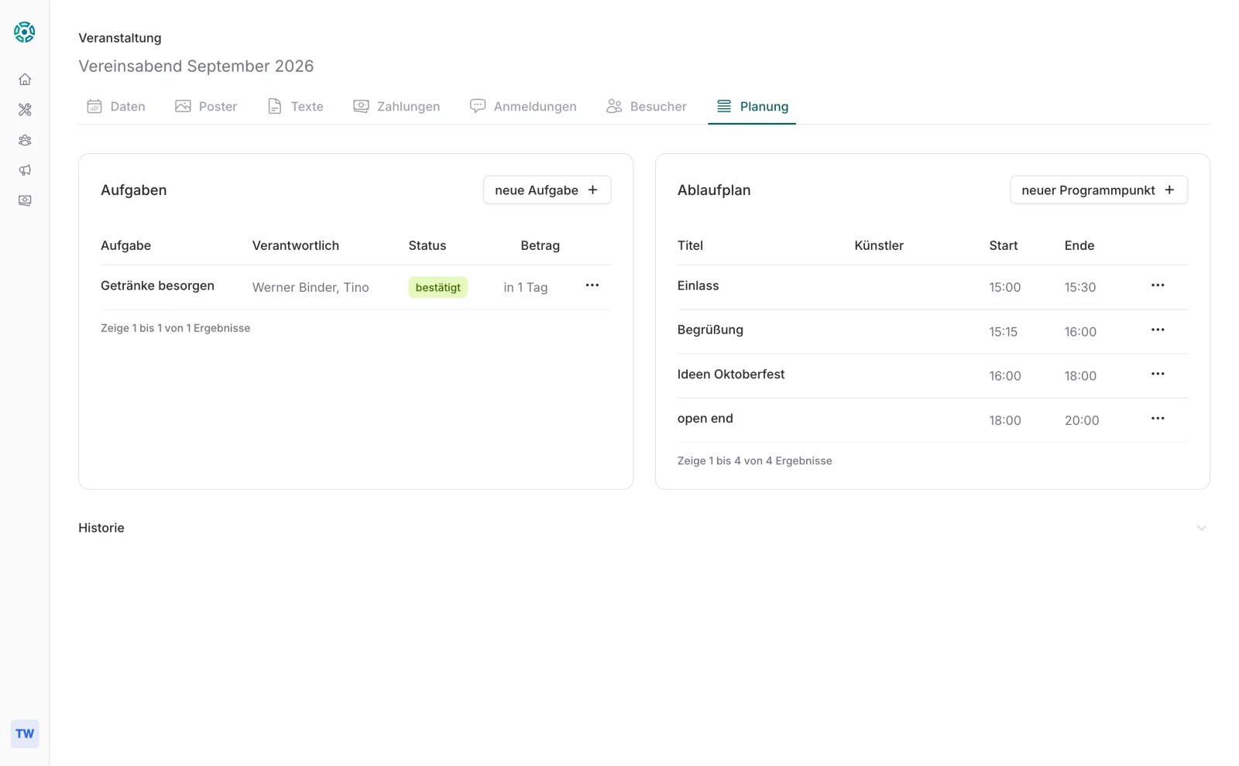Select the Getränke besorgen task name

157,286
